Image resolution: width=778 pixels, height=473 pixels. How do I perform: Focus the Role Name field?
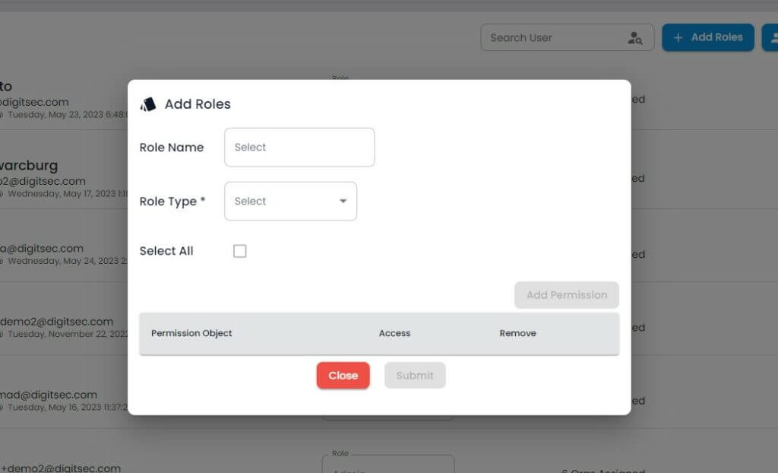[299, 147]
